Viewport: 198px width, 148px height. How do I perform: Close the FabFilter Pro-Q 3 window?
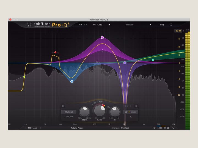(10, 19)
